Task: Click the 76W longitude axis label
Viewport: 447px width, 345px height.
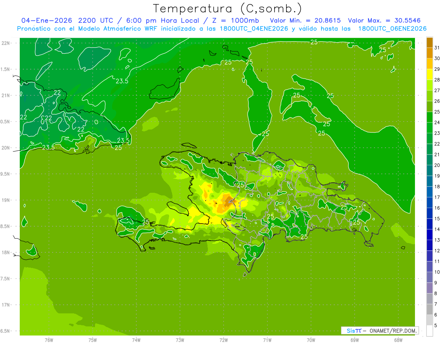Action: tap(49, 340)
